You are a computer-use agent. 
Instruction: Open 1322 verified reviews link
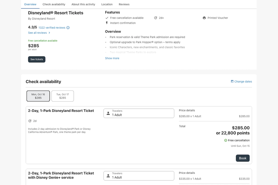click(52, 27)
